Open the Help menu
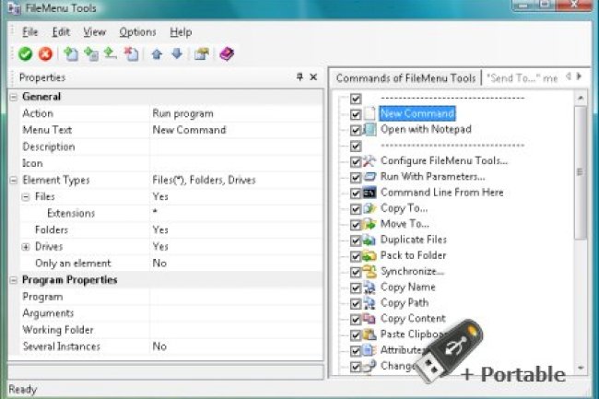 tap(181, 32)
